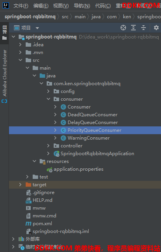Open the 文件(F) menu

pyautogui.click(x=21, y=6)
